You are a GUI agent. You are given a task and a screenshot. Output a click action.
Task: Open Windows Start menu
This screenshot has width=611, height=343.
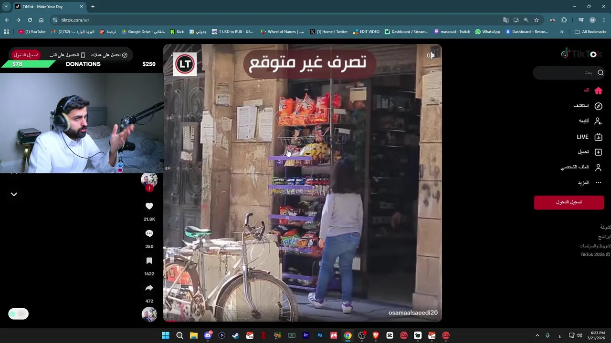[166, 335]
